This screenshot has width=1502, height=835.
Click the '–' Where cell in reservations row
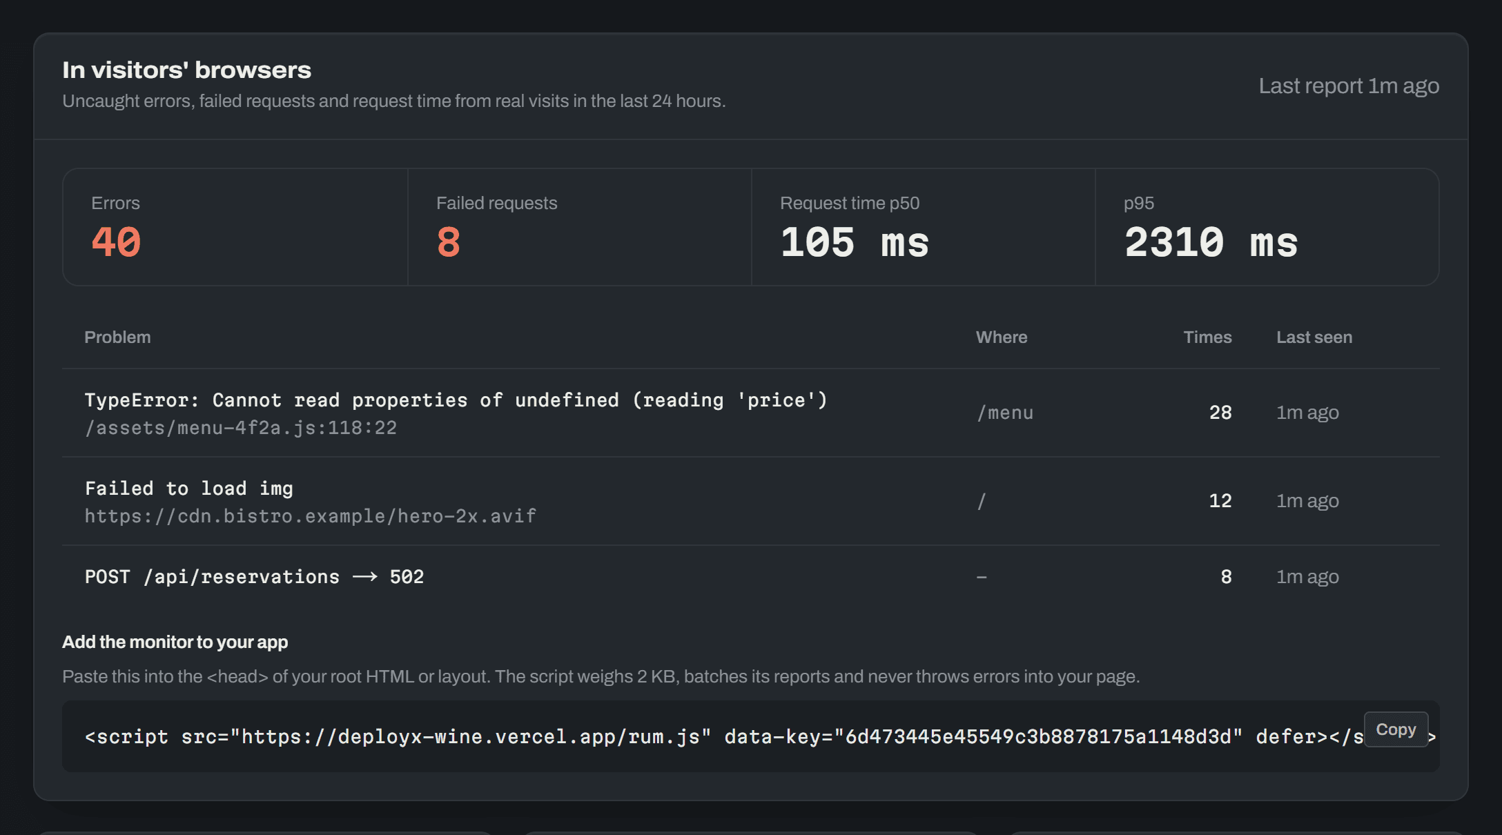(982, 577)
